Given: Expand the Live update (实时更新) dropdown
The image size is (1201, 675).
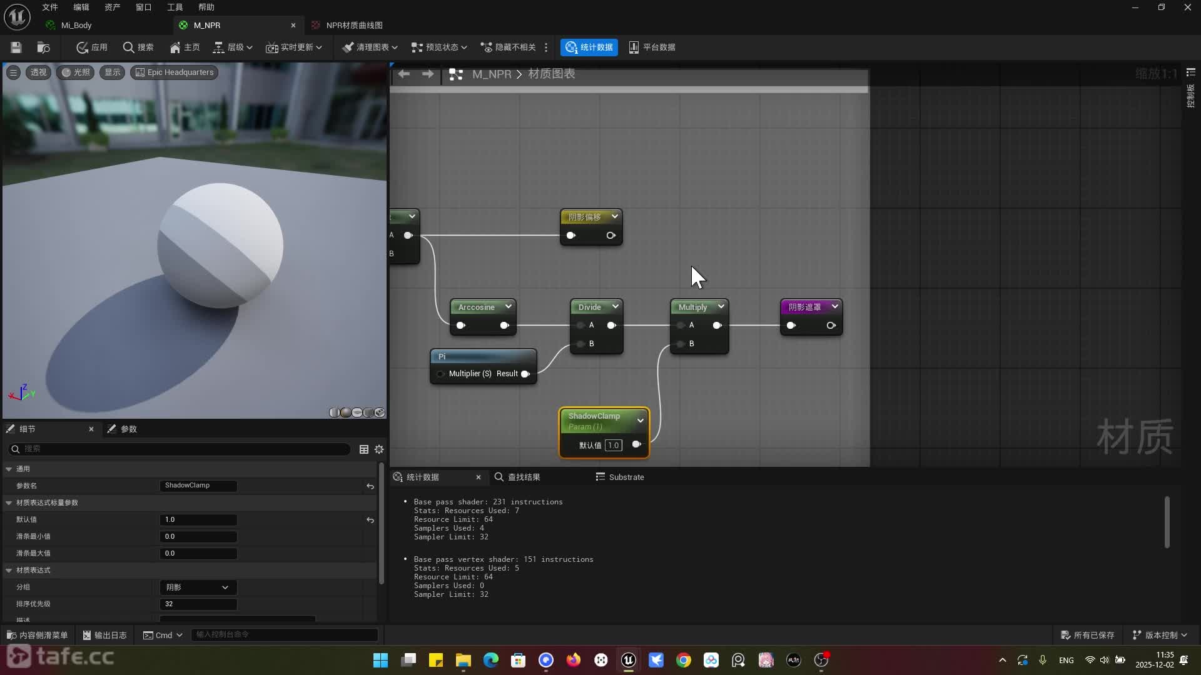Looking at the screenshot, I should click(x=294, y=47).
